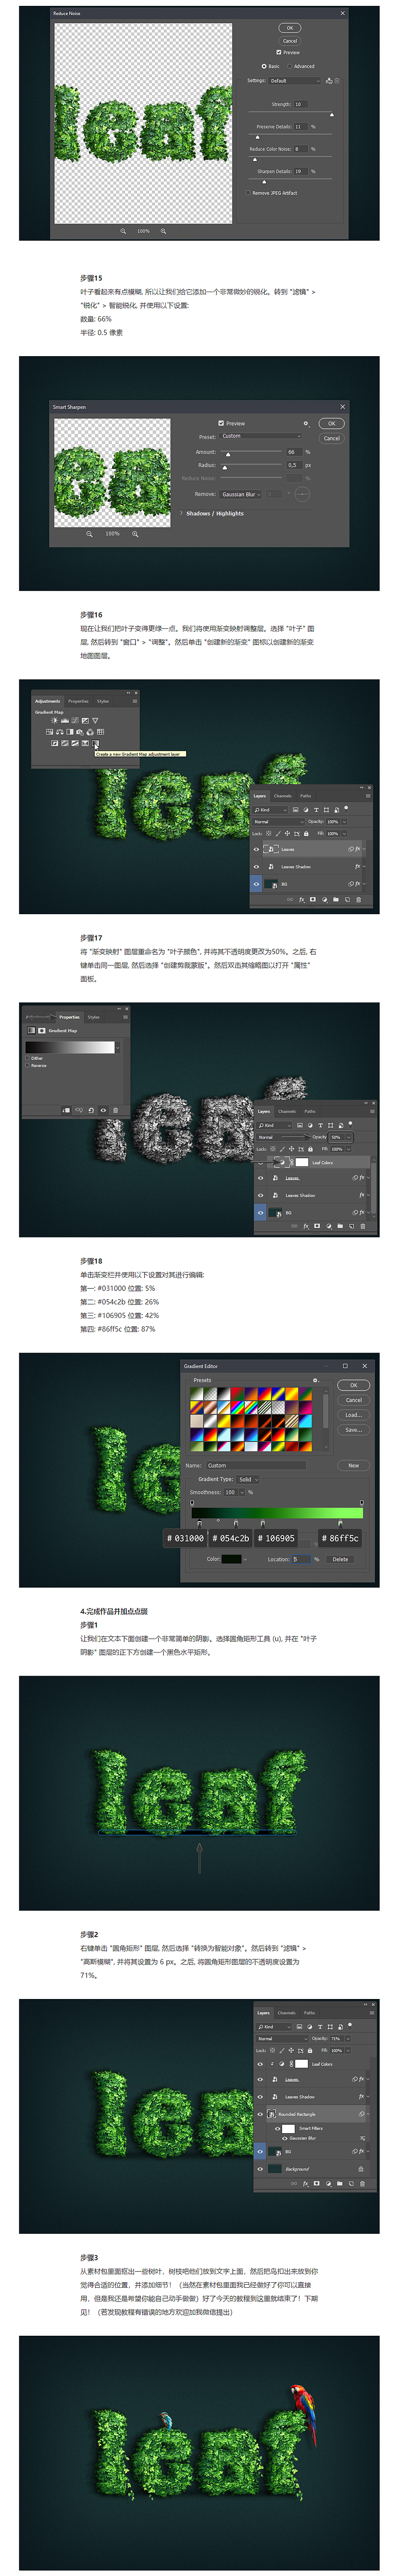Open the gradient picker dropdown in Properties panel
The width and height of the screenshot is (397, 2576).
pos(118,1048)
